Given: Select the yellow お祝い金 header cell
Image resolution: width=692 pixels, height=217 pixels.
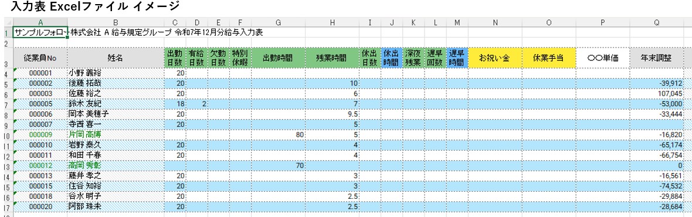Looking at the screenshot, I should [495, 57].
